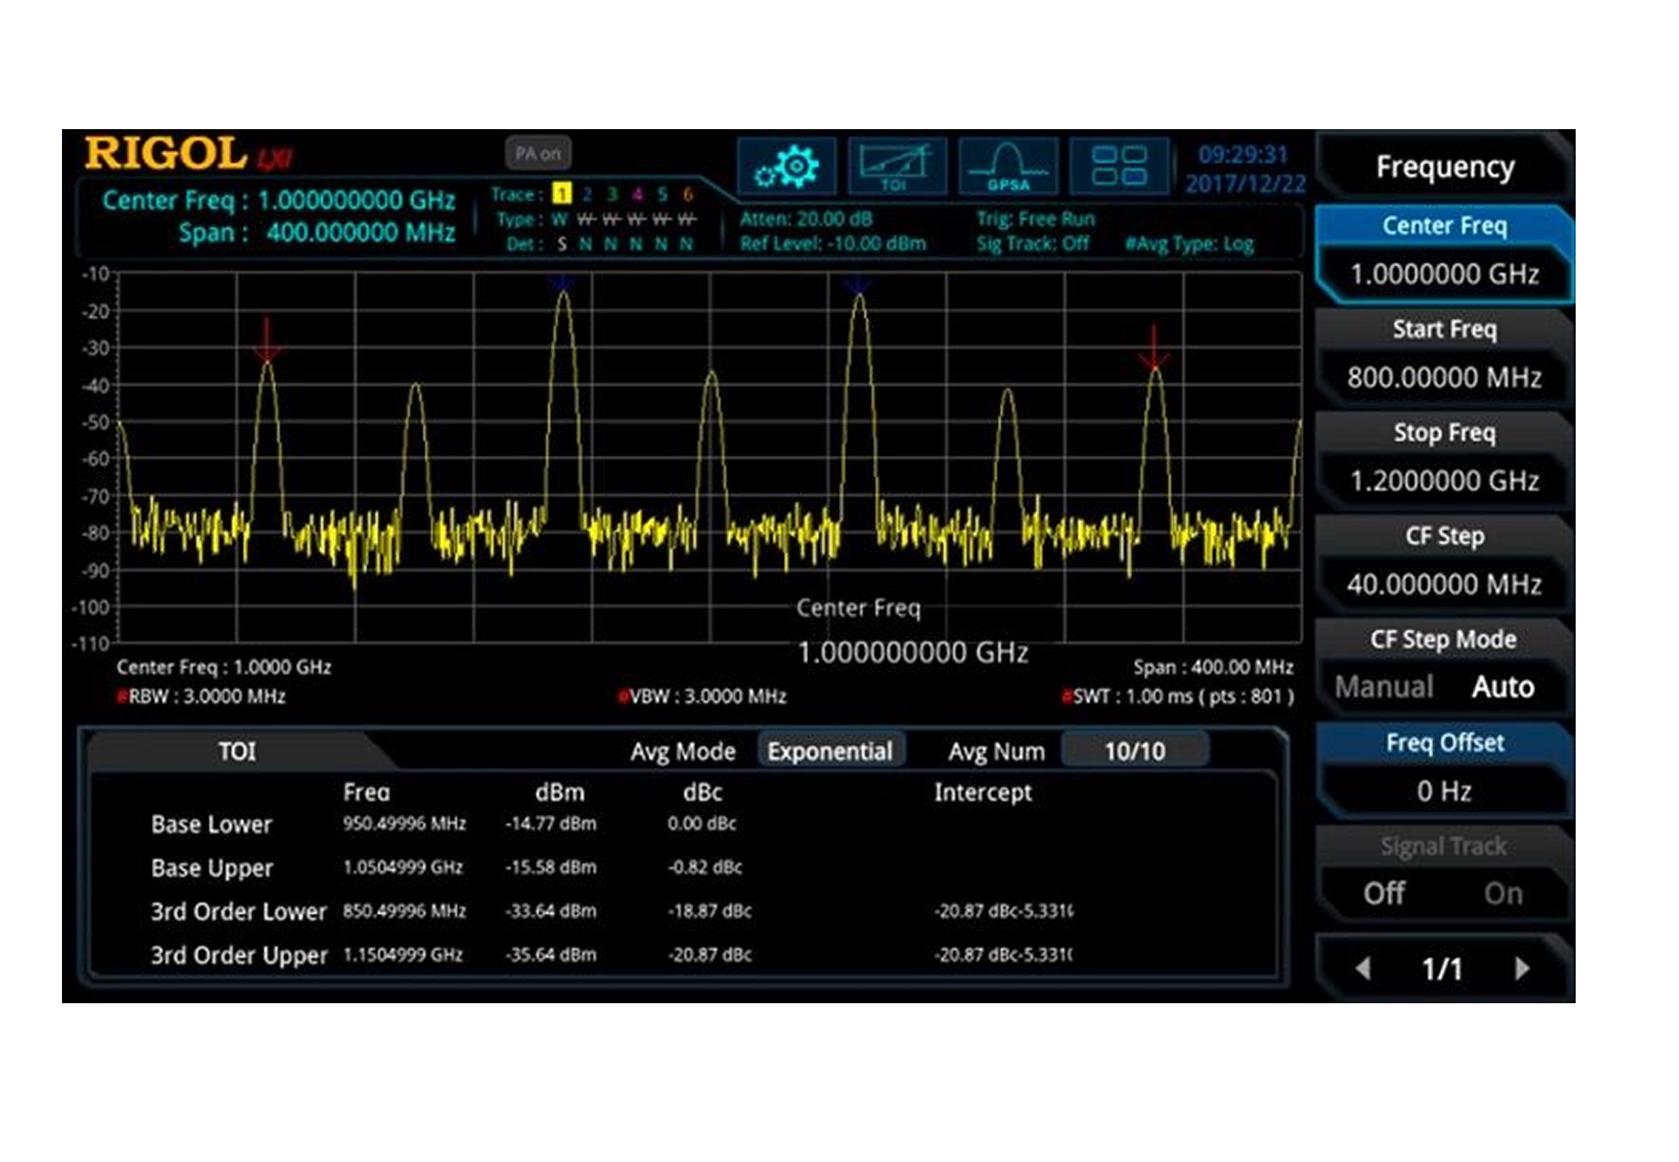The image size is (1679, 1162).
Task: Open the window layout grid icon
Action: (1119, 167)
